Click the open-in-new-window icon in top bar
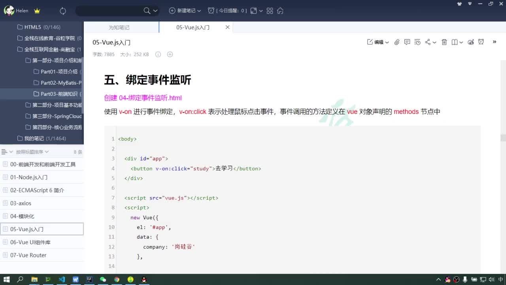 click(x=254, y=11)
